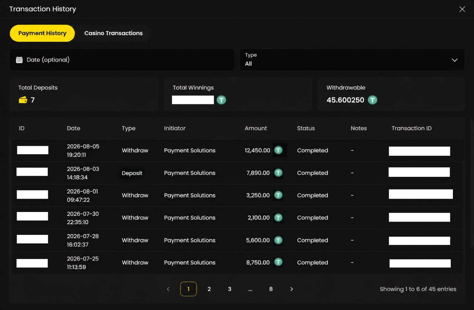474x310 pixels.
Task: Jump to page 8
Action: pyautogui.click(x=271, y=289)
